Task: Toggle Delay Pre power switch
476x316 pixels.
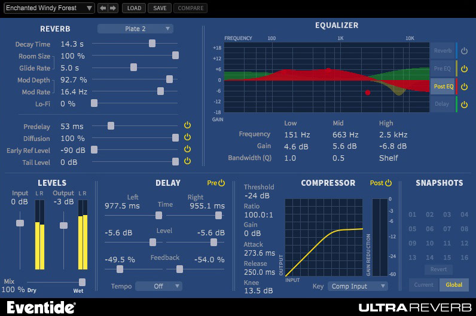Action: tap(222, 183)
